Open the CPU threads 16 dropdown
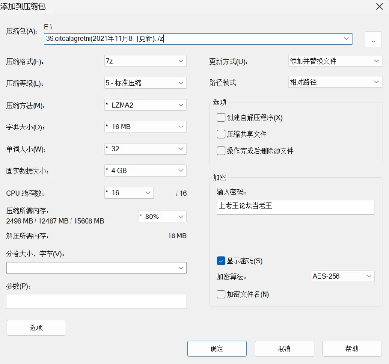This screenshot has width=389, height=364. pos(129,193)
